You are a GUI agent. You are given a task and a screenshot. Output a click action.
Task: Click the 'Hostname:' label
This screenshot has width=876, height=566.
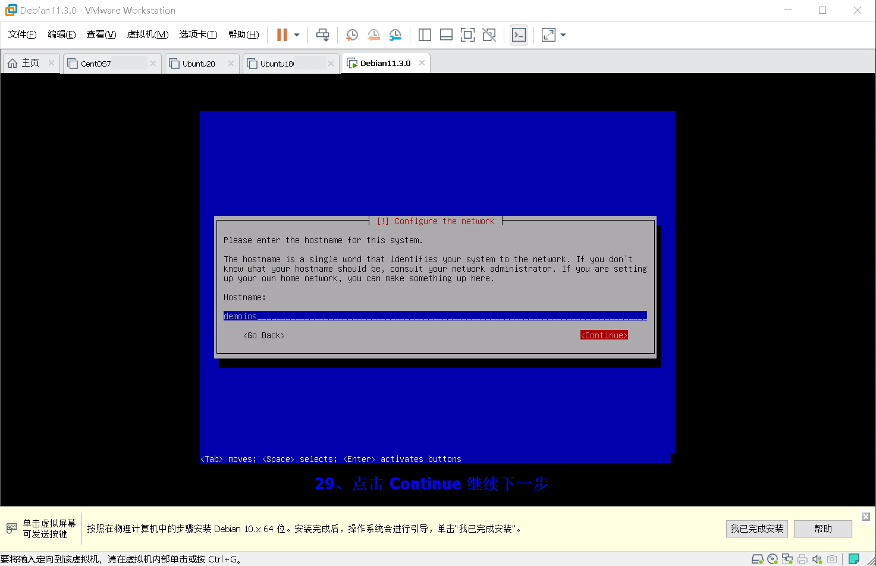[245, 297]
